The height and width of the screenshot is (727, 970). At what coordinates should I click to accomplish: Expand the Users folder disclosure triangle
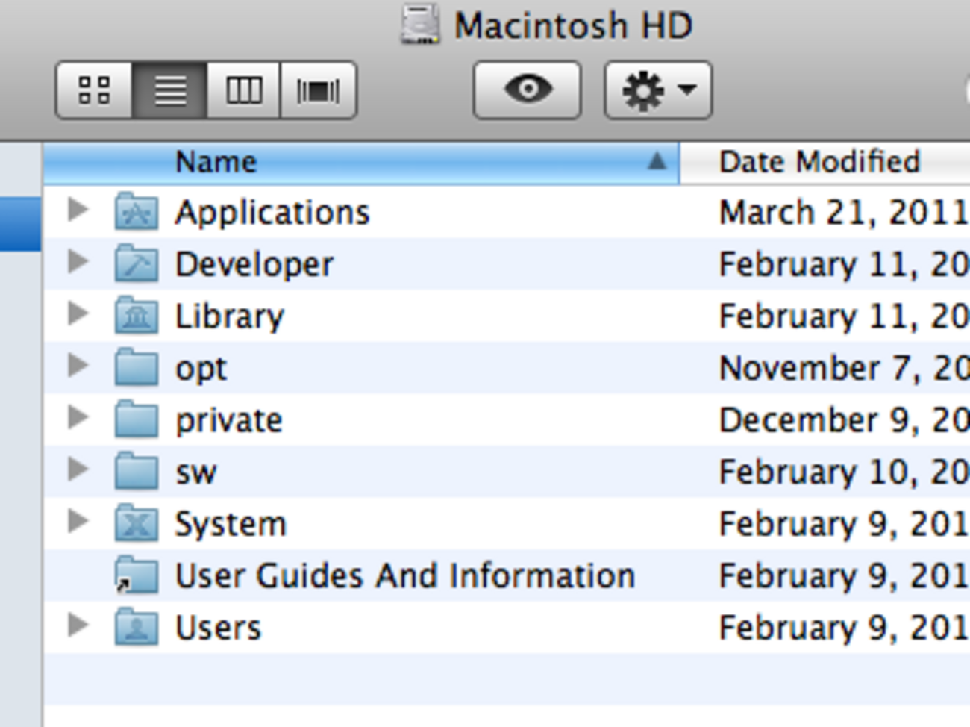(78, 625)
